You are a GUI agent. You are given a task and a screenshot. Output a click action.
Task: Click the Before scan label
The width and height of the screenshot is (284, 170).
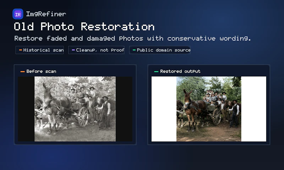(41, 71)
